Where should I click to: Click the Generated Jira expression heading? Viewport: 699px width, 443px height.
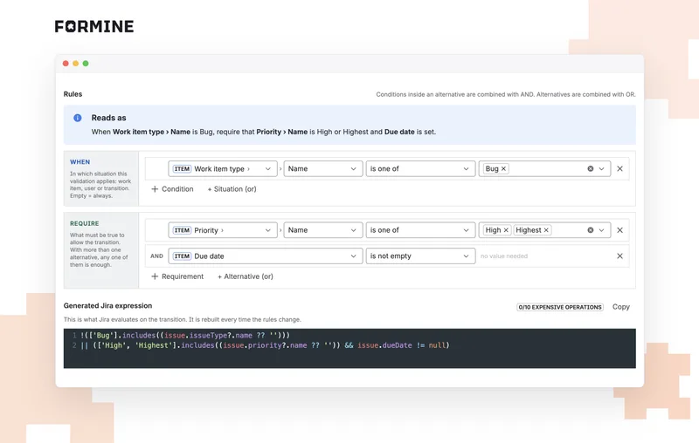click(107, 305)
